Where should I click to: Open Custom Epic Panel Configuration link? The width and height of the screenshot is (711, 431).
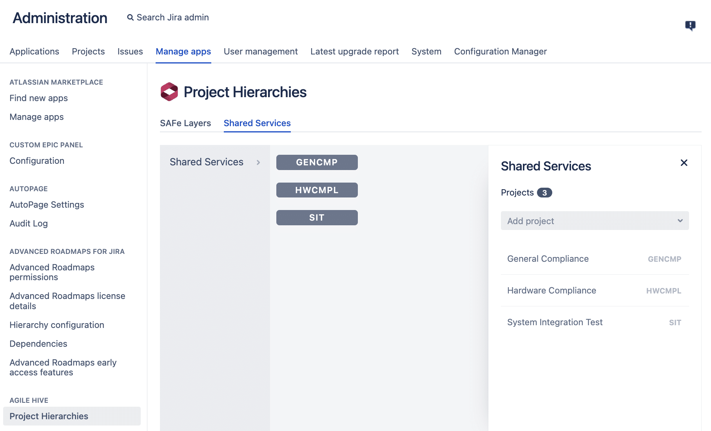pos(37,161)
